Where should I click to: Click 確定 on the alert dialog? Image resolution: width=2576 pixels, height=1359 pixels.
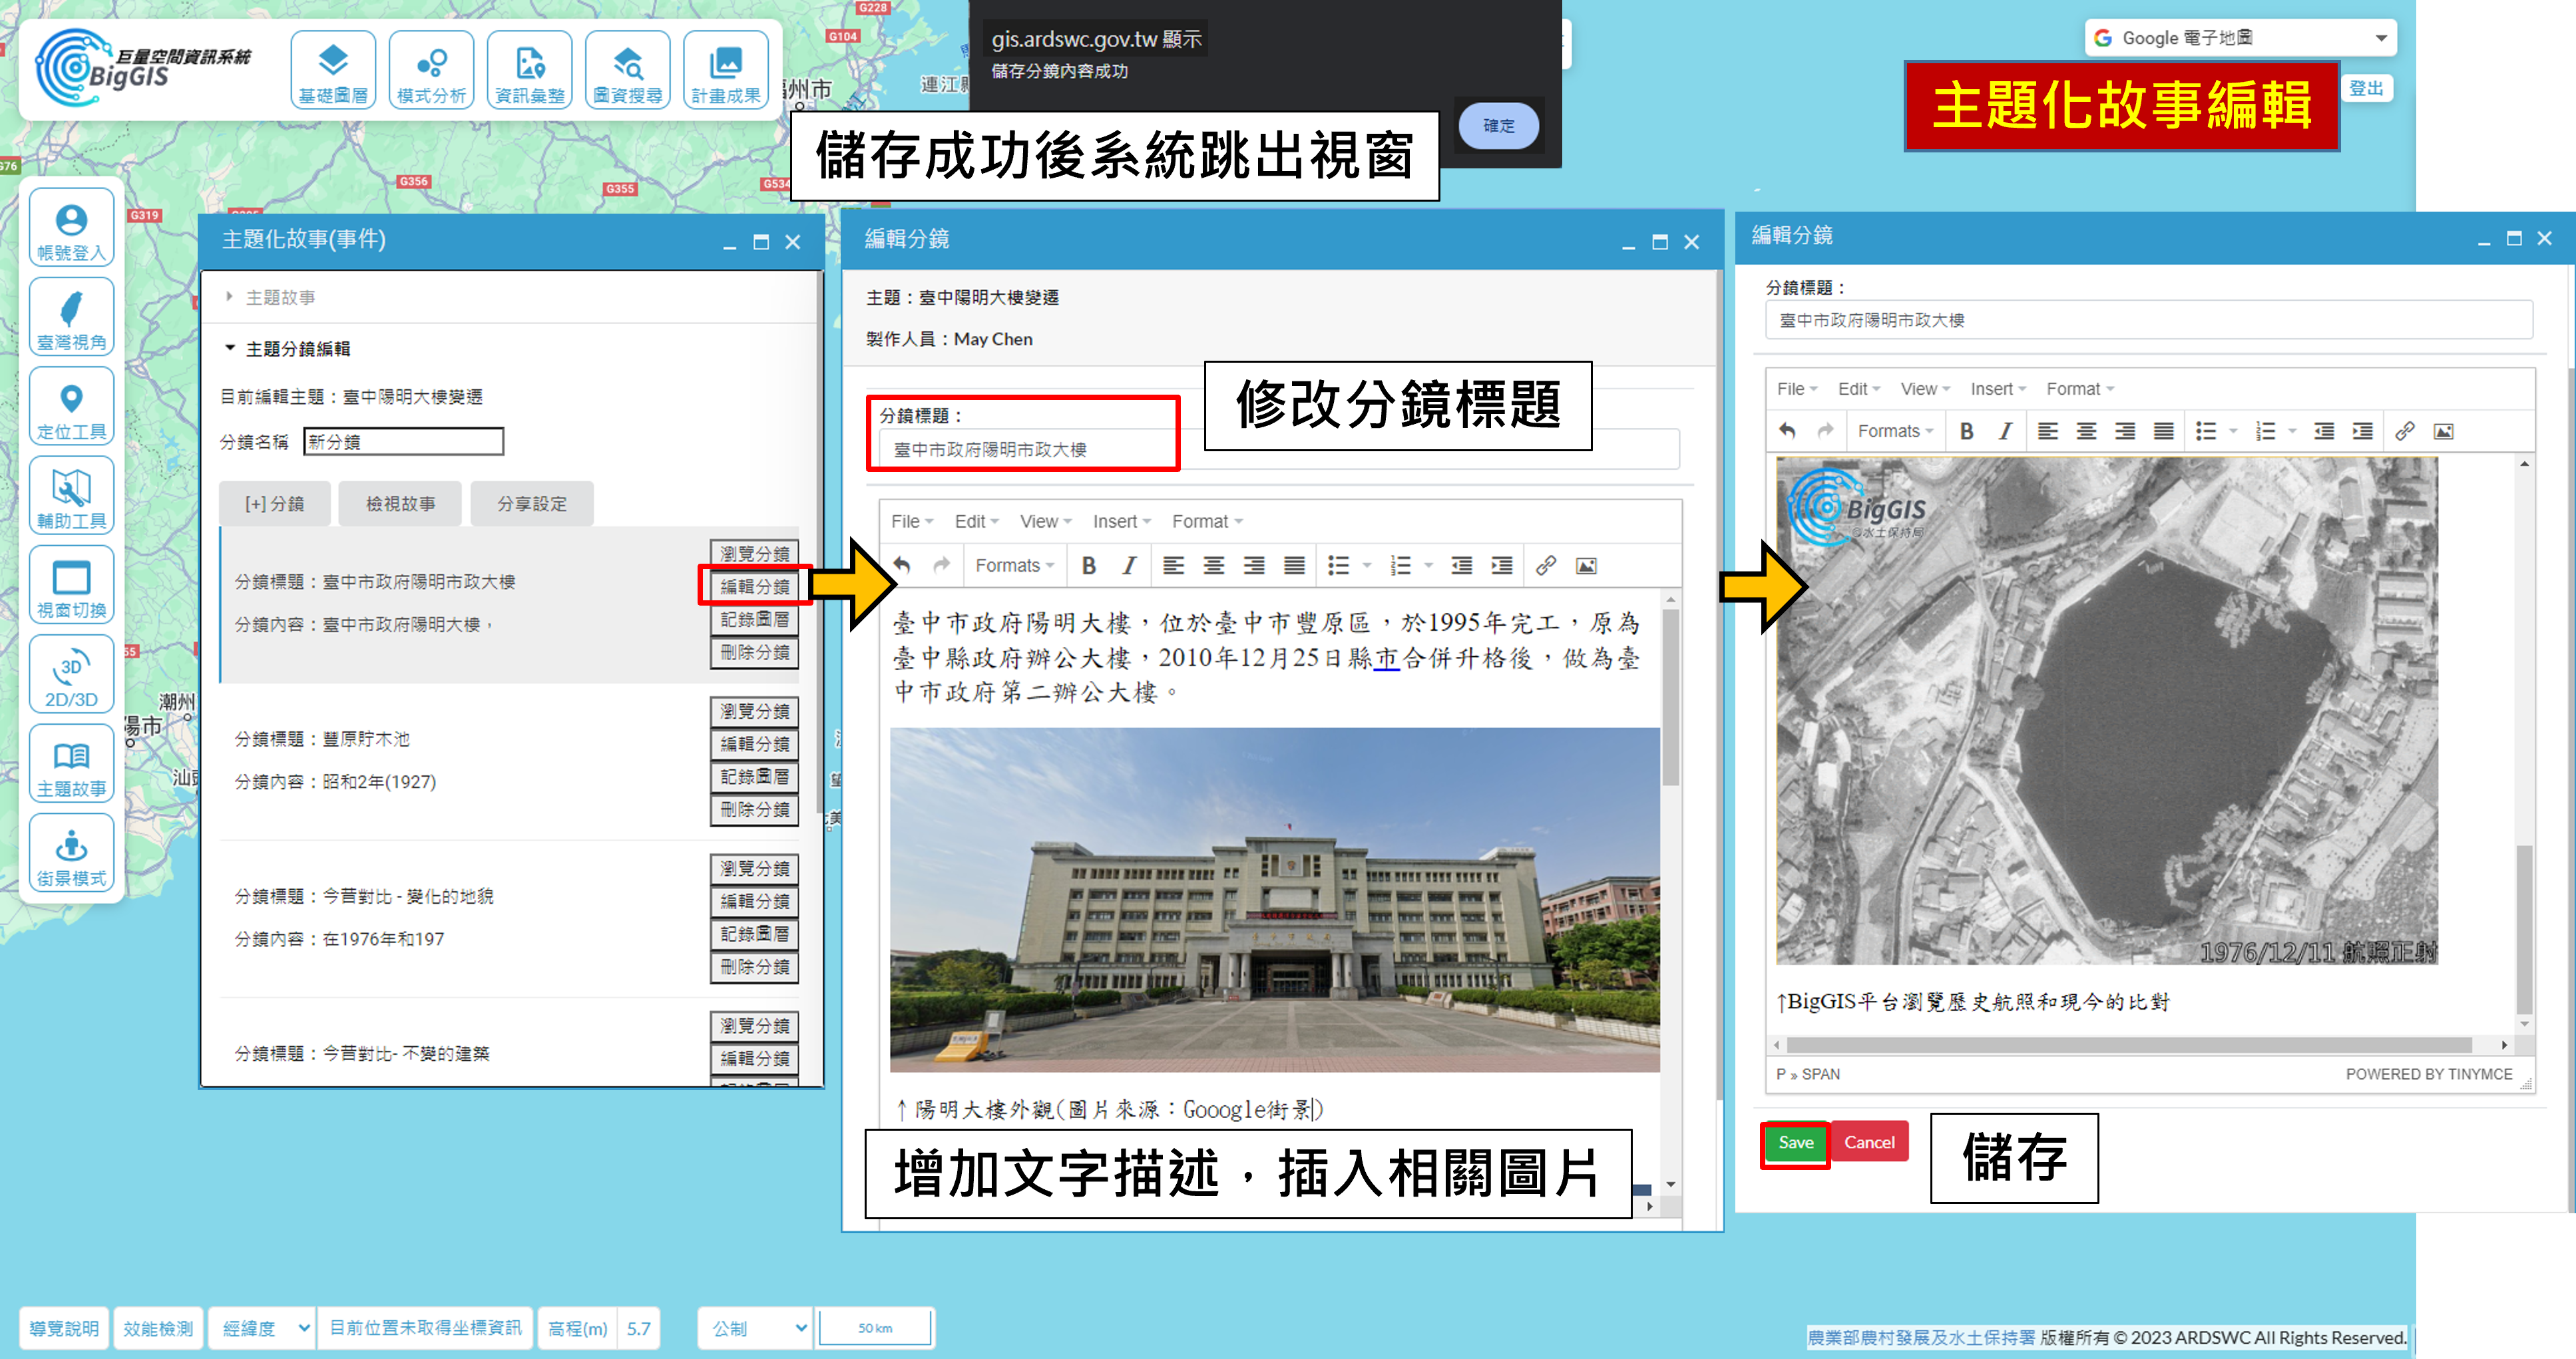pyautogui.click(x=1498, y=126)
